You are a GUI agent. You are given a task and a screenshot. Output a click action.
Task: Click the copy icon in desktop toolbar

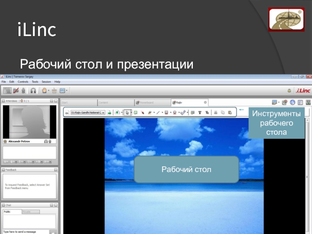(x=223, y=113)
